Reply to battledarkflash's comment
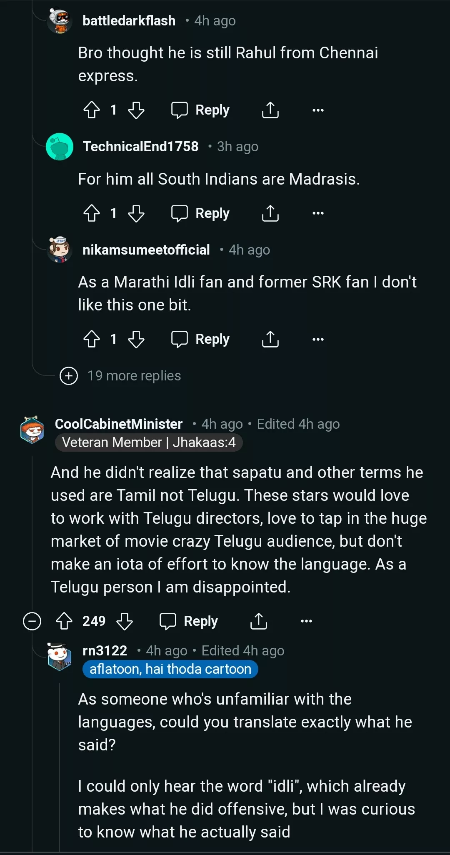 pos(200,110)
